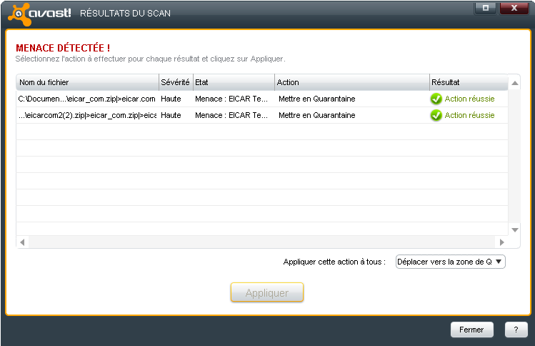Click the vertical scrollbar up arrow

(515, 83)
